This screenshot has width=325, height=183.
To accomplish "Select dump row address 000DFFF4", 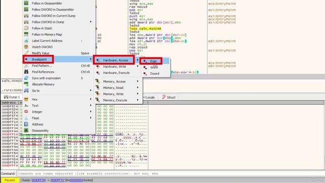I will (10, 166).
